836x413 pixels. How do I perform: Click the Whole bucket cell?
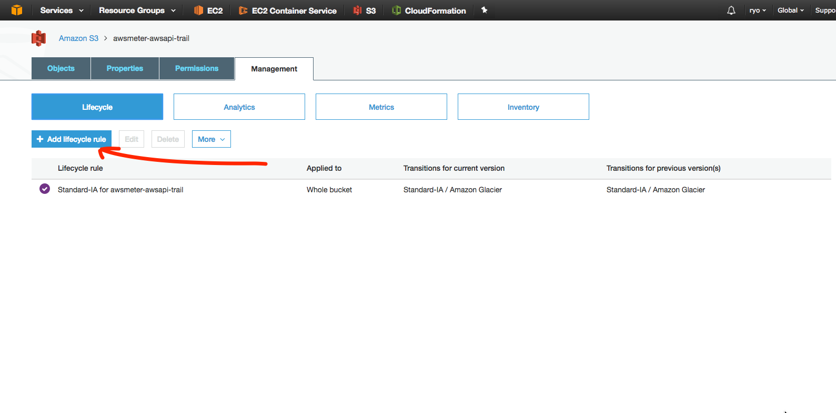point(329,190)
